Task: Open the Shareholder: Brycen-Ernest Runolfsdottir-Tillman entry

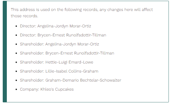Action: click(67, 53)
